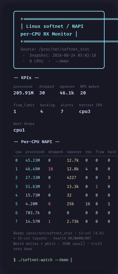This screenshot has height=274, width=118.
Task: Click the squeeze KPI value 46.1k
Action: [67, 93]
